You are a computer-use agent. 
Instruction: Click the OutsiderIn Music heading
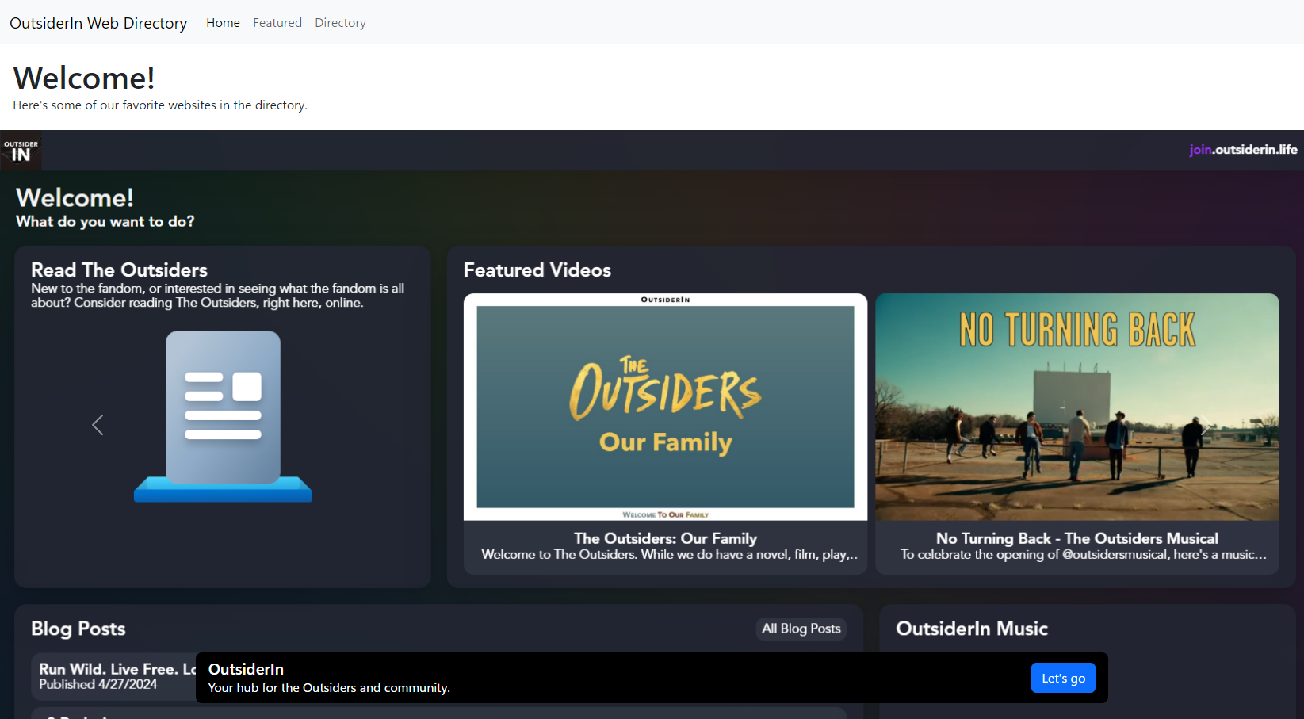click(x=971, y=628)
